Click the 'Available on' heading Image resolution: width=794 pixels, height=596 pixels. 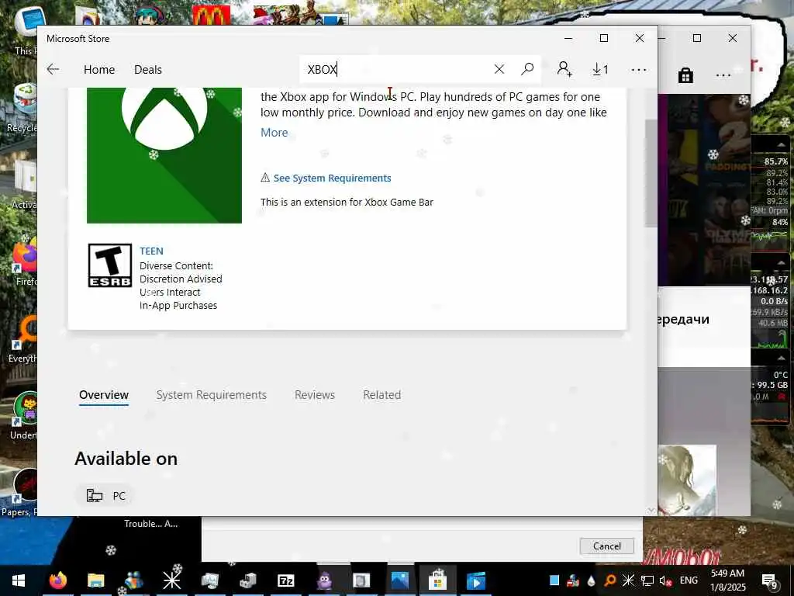pos(126,459)
